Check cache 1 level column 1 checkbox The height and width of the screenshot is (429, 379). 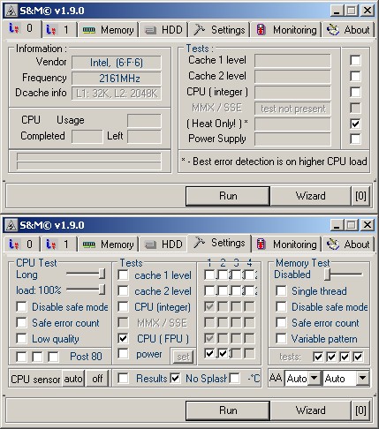tap(209, 275)
